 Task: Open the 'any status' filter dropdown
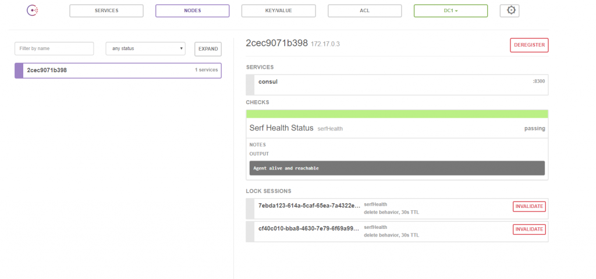click(x=146, y=49)
